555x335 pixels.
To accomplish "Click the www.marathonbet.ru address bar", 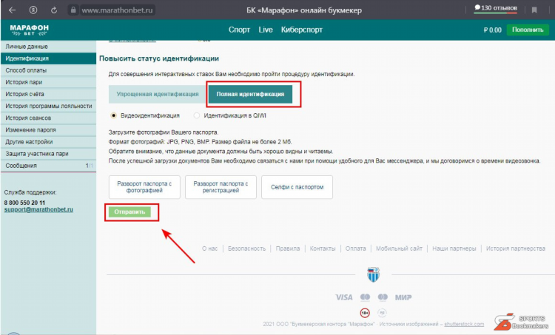I will coord(117,10).
